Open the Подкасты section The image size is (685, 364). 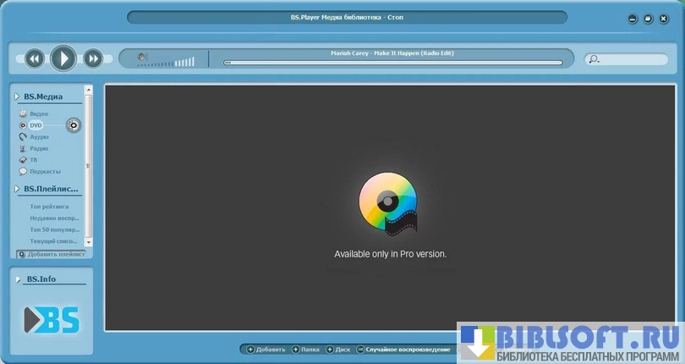pyautogui.click(x=45, y=171)
